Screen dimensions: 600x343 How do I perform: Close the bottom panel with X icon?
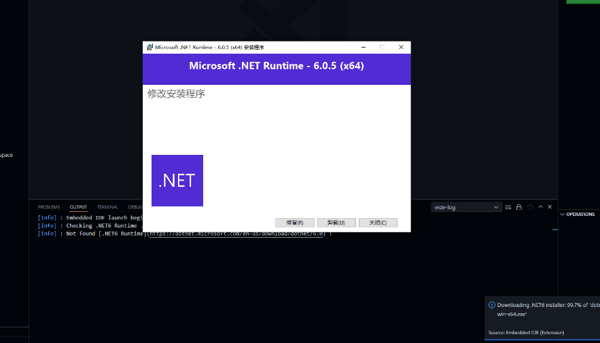(550, 207)
